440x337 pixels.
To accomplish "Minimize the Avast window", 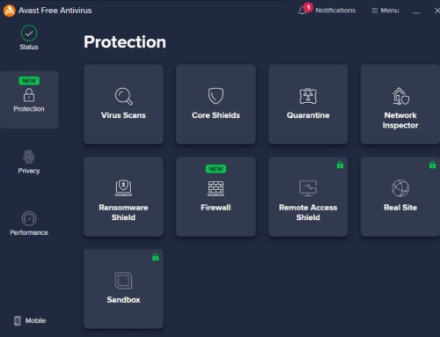I will point(416,13).
